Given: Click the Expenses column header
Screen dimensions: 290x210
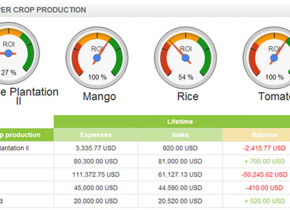Looking at the screenshot, I should [x=96, y=135].
